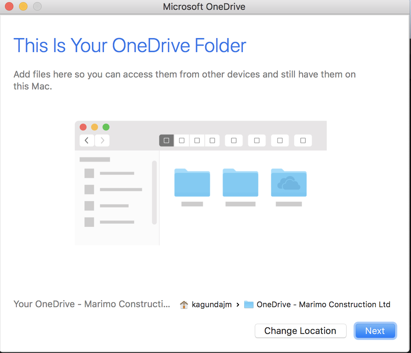Close the Microsoft OneDrive window
The image size is (411, 353).
point(9,6)
